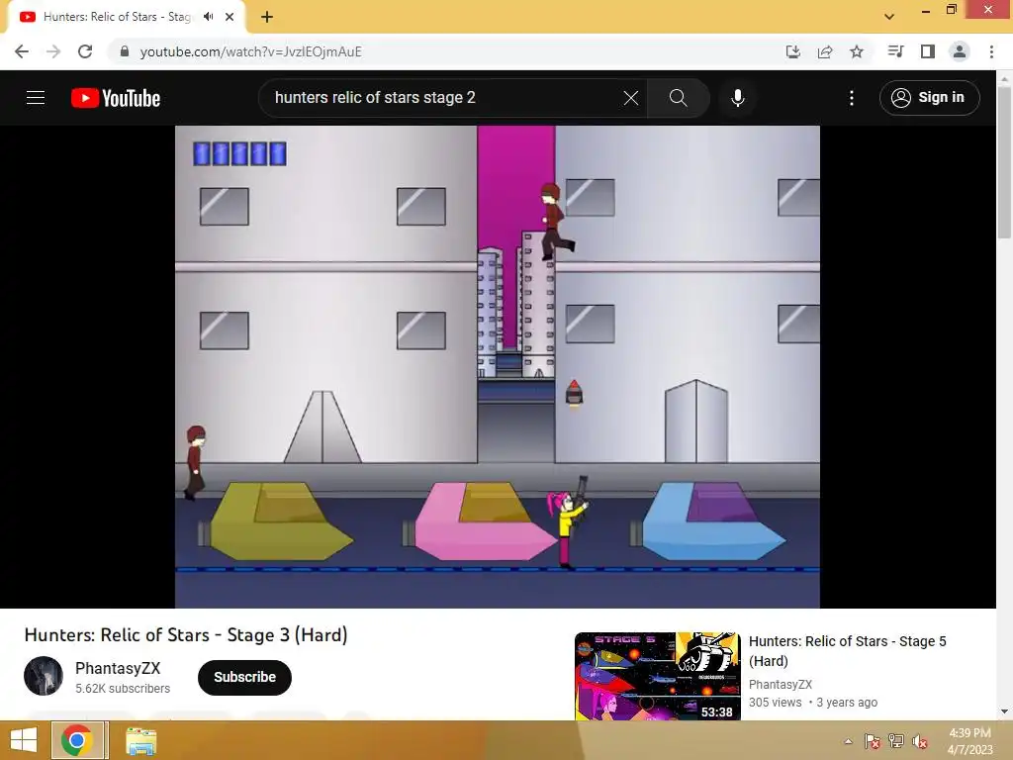Click the scrollbar up arrow
This screenshot has height=760, width=1013.
[x=1004, y=77]
